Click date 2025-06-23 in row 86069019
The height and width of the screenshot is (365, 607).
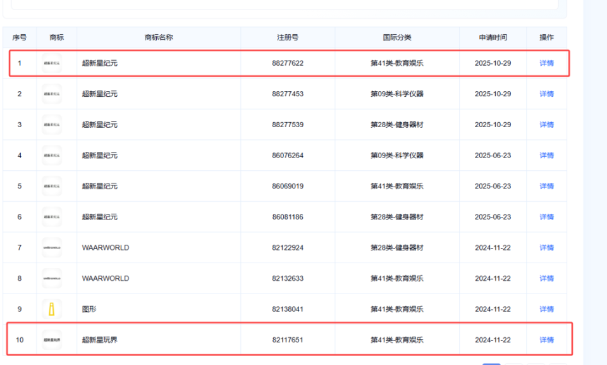493,186
